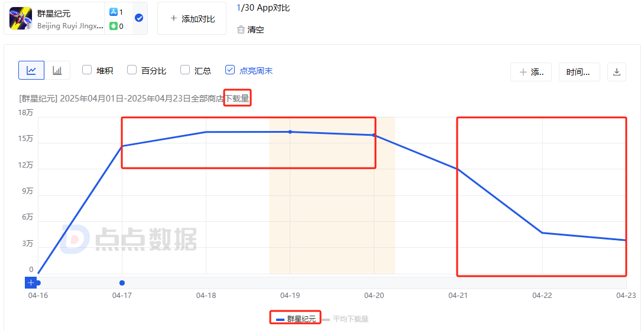Click the 群星纪元 app thumbnail
This screenshot has height=331, width=641.
click(x=21, y=18)
